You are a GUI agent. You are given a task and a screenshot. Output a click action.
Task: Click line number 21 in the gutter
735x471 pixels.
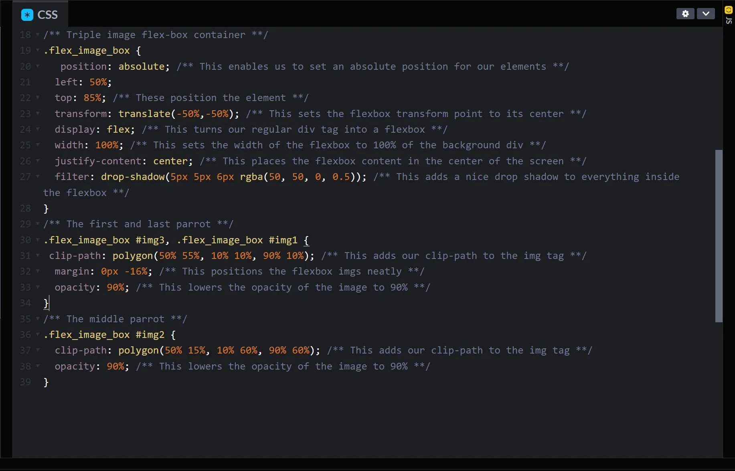click(25, 82)
